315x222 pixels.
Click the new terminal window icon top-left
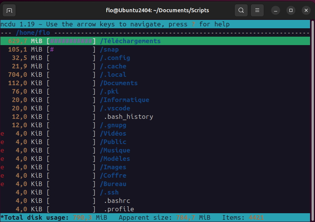[9, 10]
